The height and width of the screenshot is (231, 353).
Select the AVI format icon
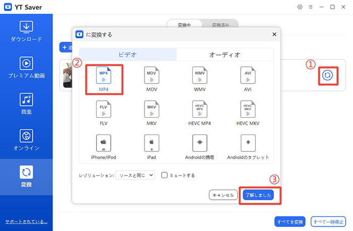point(248,75)
